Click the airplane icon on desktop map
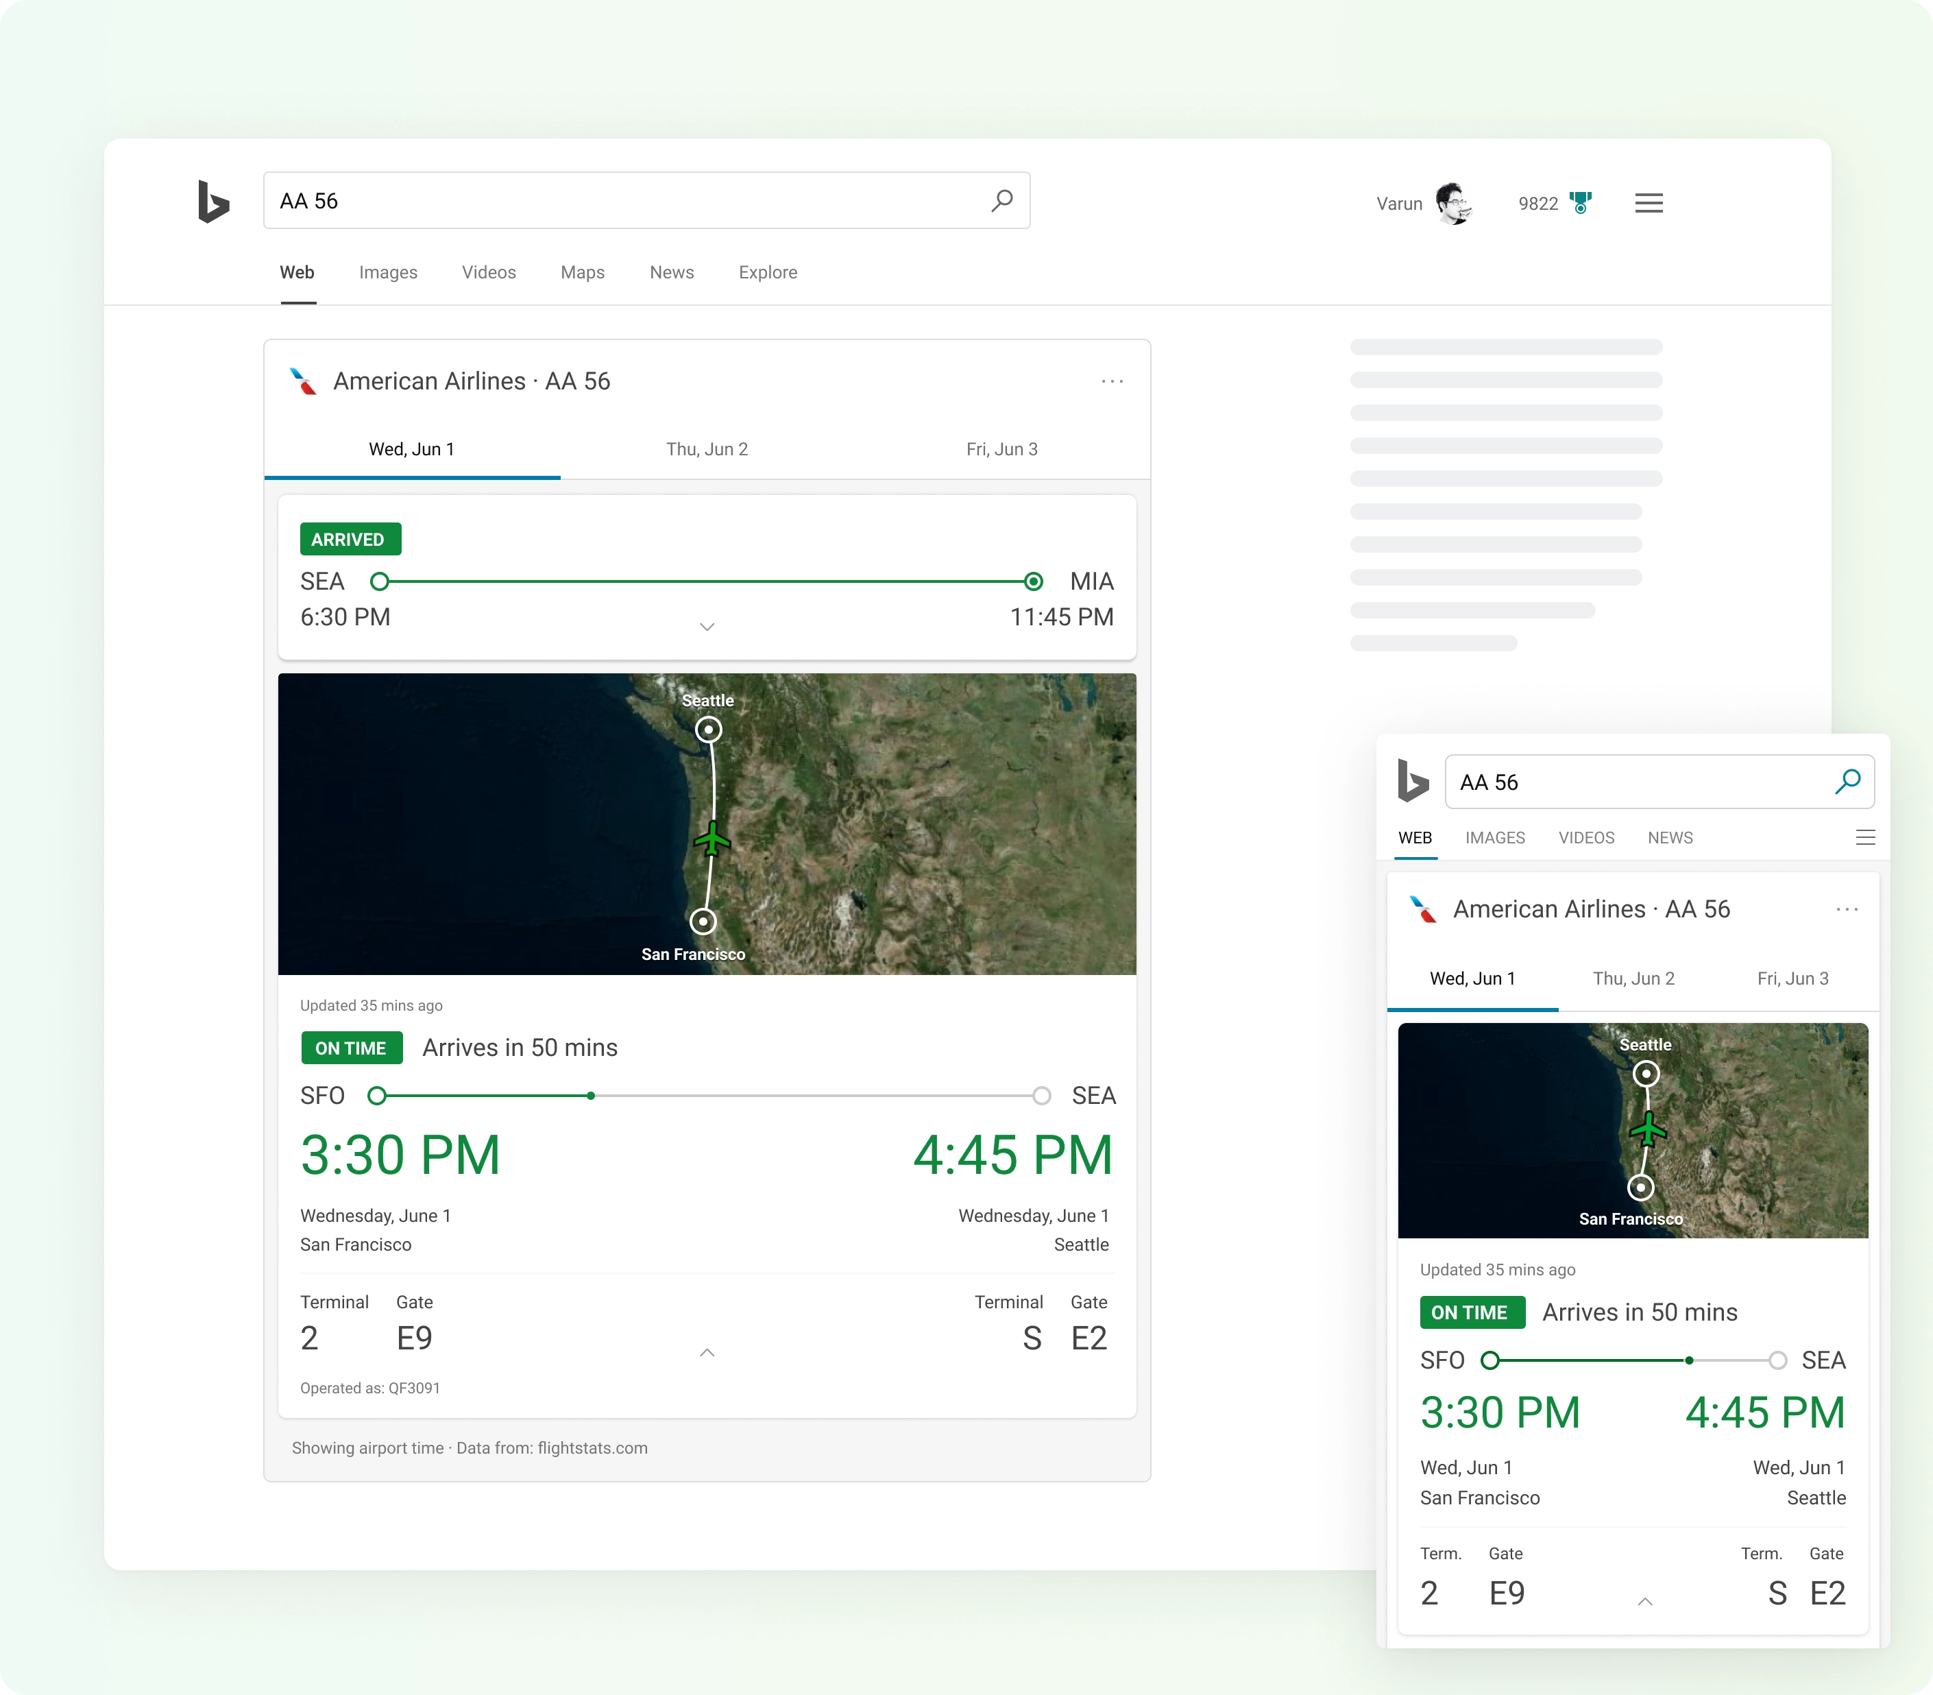 tap(712, 838)
